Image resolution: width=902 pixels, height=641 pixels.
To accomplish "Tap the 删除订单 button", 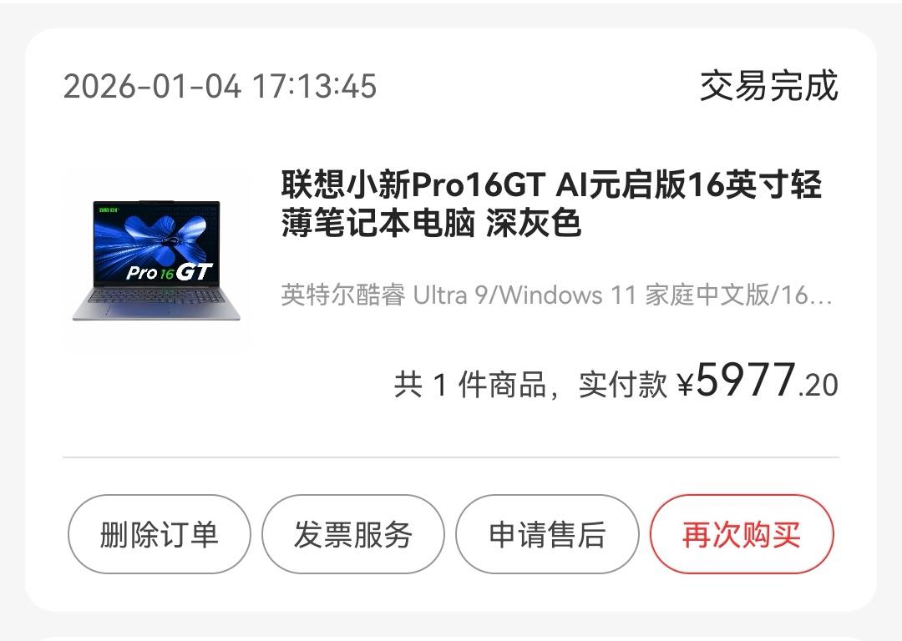I will tap(160, 534).
